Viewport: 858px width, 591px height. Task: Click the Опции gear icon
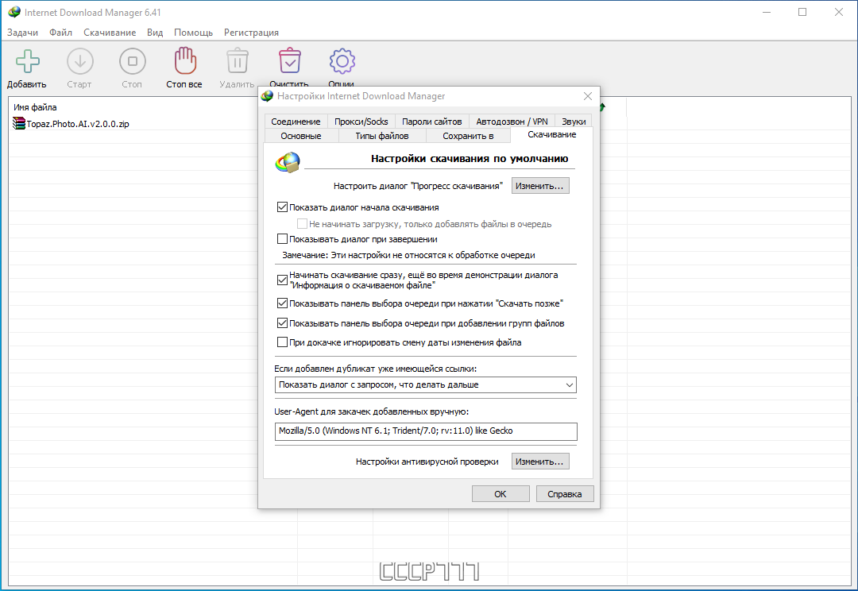[x=342, y=61]
